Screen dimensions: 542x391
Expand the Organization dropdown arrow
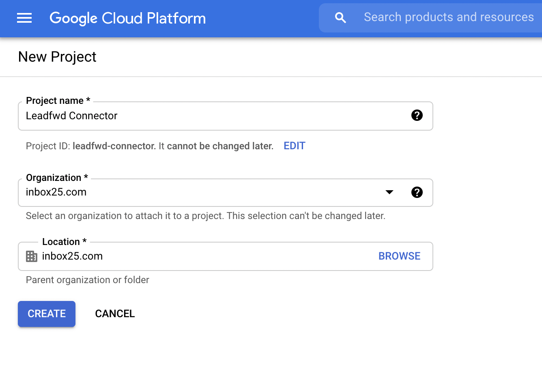coord(389,192)
